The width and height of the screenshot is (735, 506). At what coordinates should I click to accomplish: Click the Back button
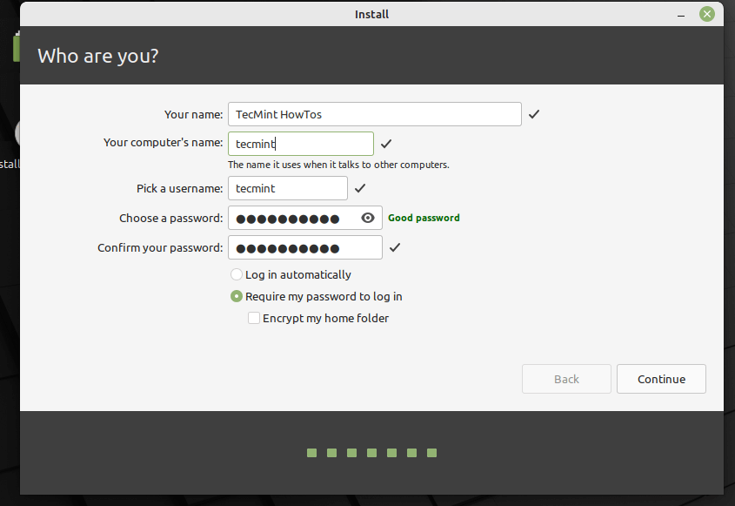point(566,379)
